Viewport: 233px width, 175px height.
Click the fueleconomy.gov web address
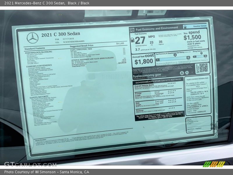point(147,75)
